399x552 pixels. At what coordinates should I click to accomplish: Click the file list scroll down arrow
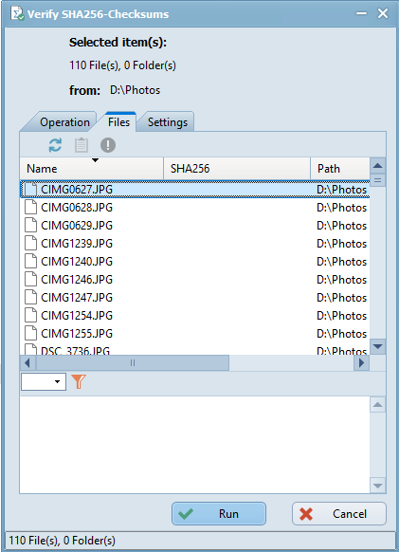pyautogui.click(x=378, y=346)
